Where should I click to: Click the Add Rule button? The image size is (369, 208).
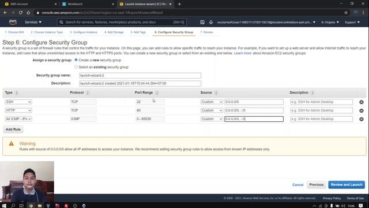(x=13, y=129)
